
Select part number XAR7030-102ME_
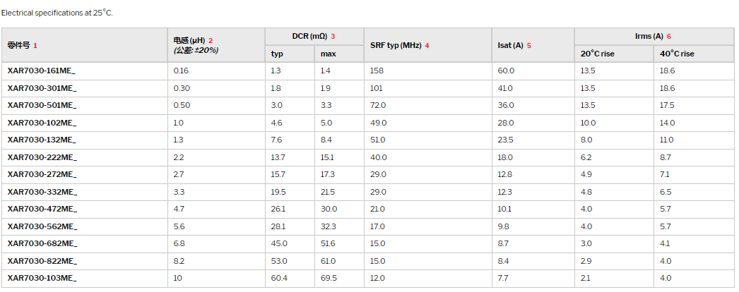[42, 123]
